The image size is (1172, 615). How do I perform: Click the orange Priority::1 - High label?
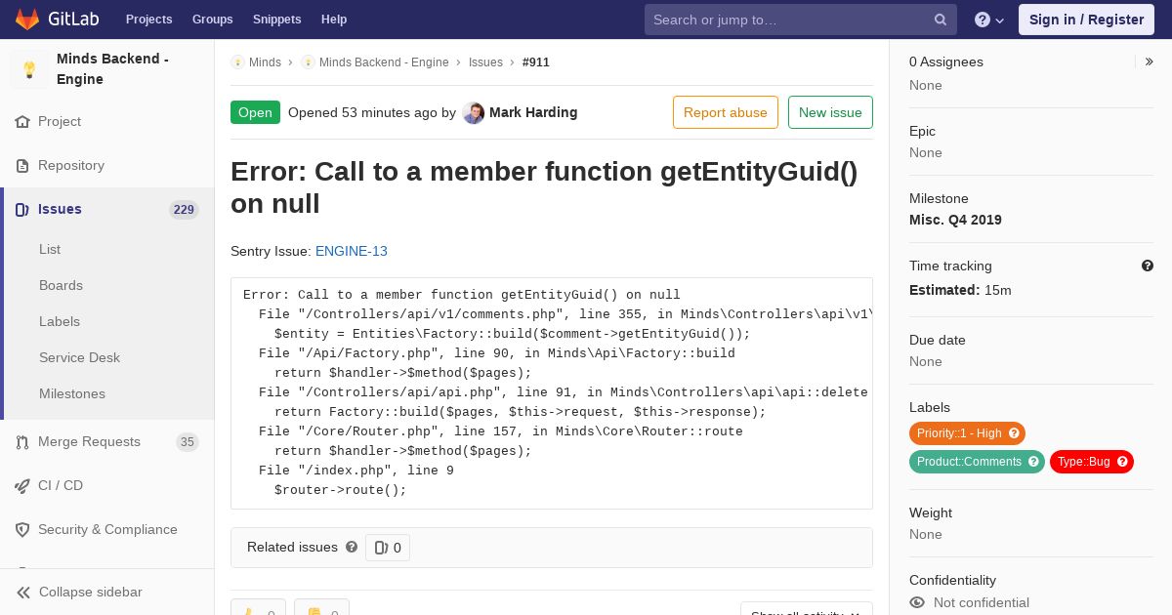[959, 433]
